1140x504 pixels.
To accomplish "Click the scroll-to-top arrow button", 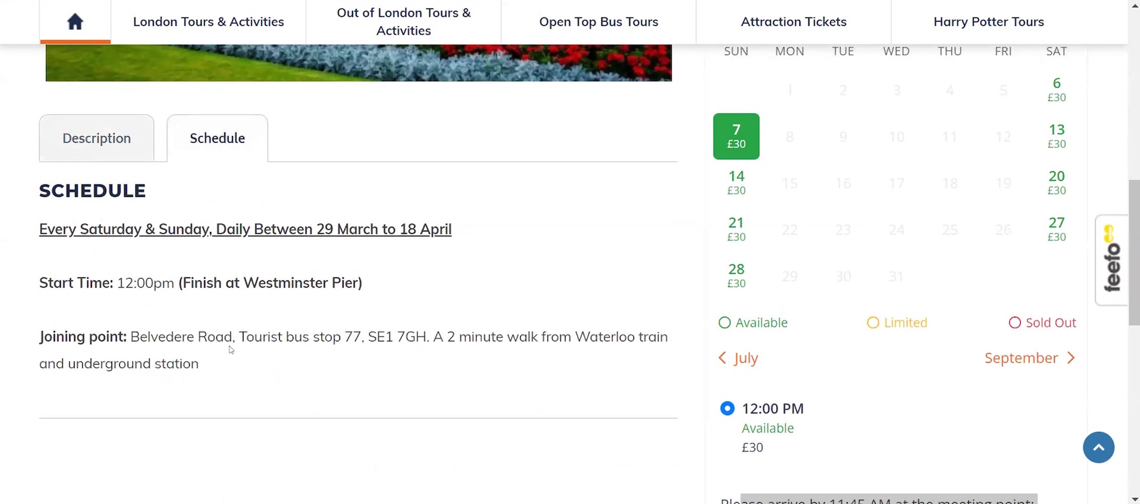I will coord(1099,448).
